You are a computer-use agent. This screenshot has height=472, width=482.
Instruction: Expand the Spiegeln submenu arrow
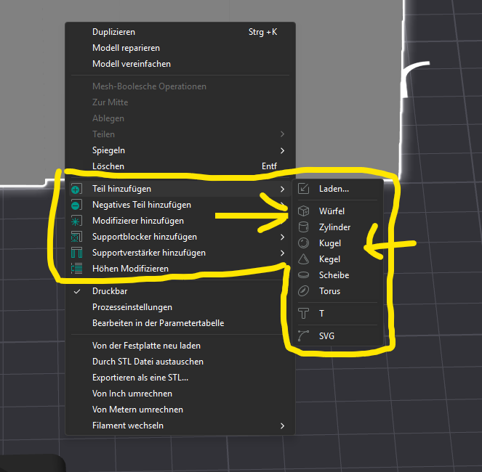point(282,150)
